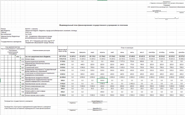This screenshot has height=115, width=185.
Task: Select the 'Приобретение медикаментов' row label
Action: tap(41, 80)
